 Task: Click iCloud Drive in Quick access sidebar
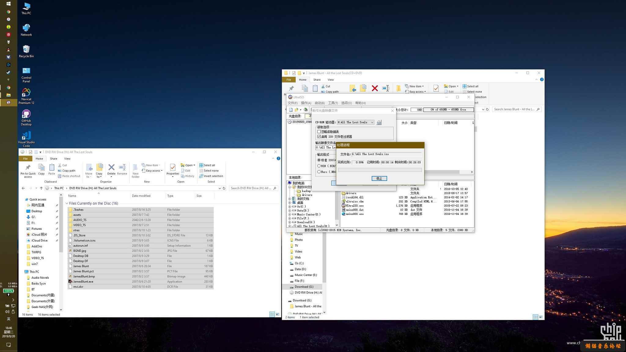click(39, 240)
